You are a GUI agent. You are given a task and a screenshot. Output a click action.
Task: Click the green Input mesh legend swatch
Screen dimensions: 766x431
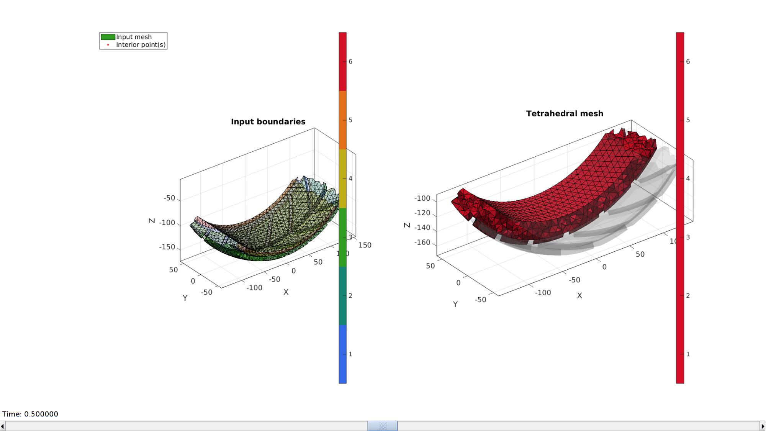click(108, 37)
